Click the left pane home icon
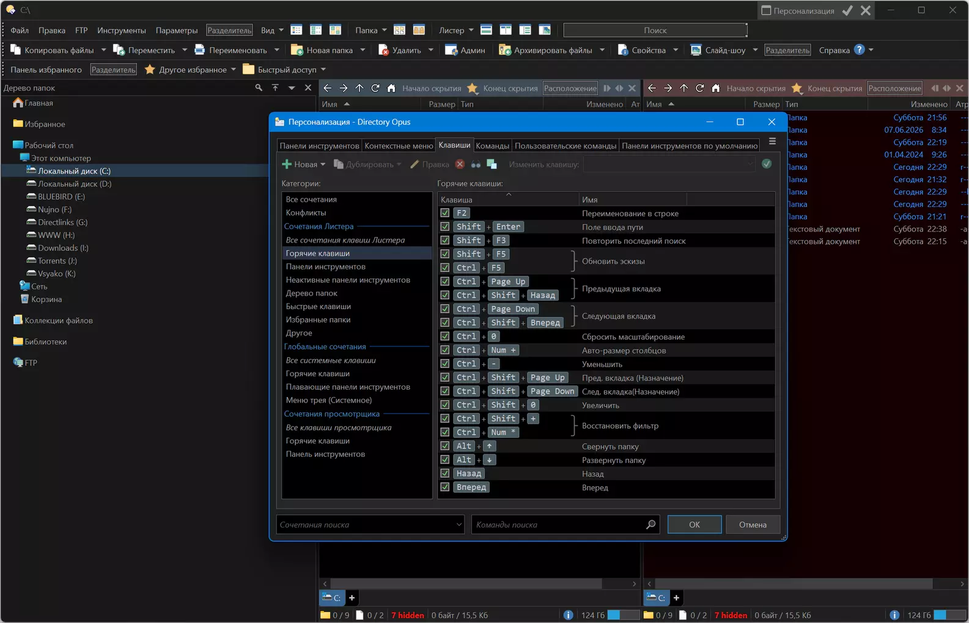This screenshot has width=969, height=623. (391, 88)
